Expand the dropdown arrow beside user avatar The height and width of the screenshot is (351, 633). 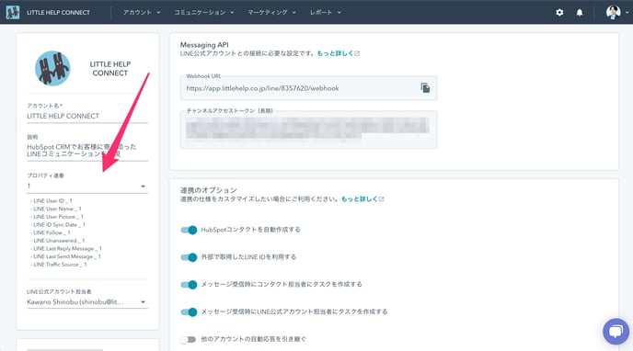(x=627, y=13)
